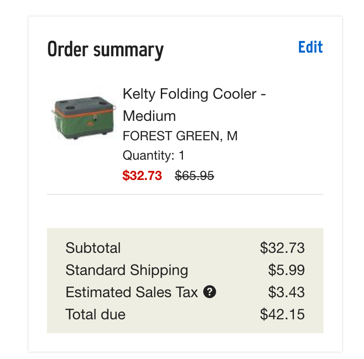Open the Kelty Folding Cooler product title

click(x=194, y=105)
